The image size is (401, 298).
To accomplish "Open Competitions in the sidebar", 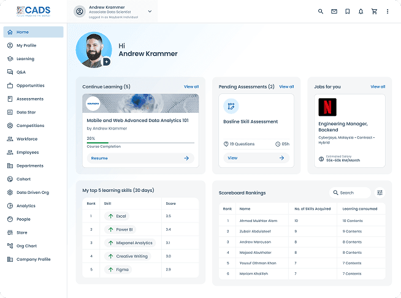I will click(x=30, y=126).
